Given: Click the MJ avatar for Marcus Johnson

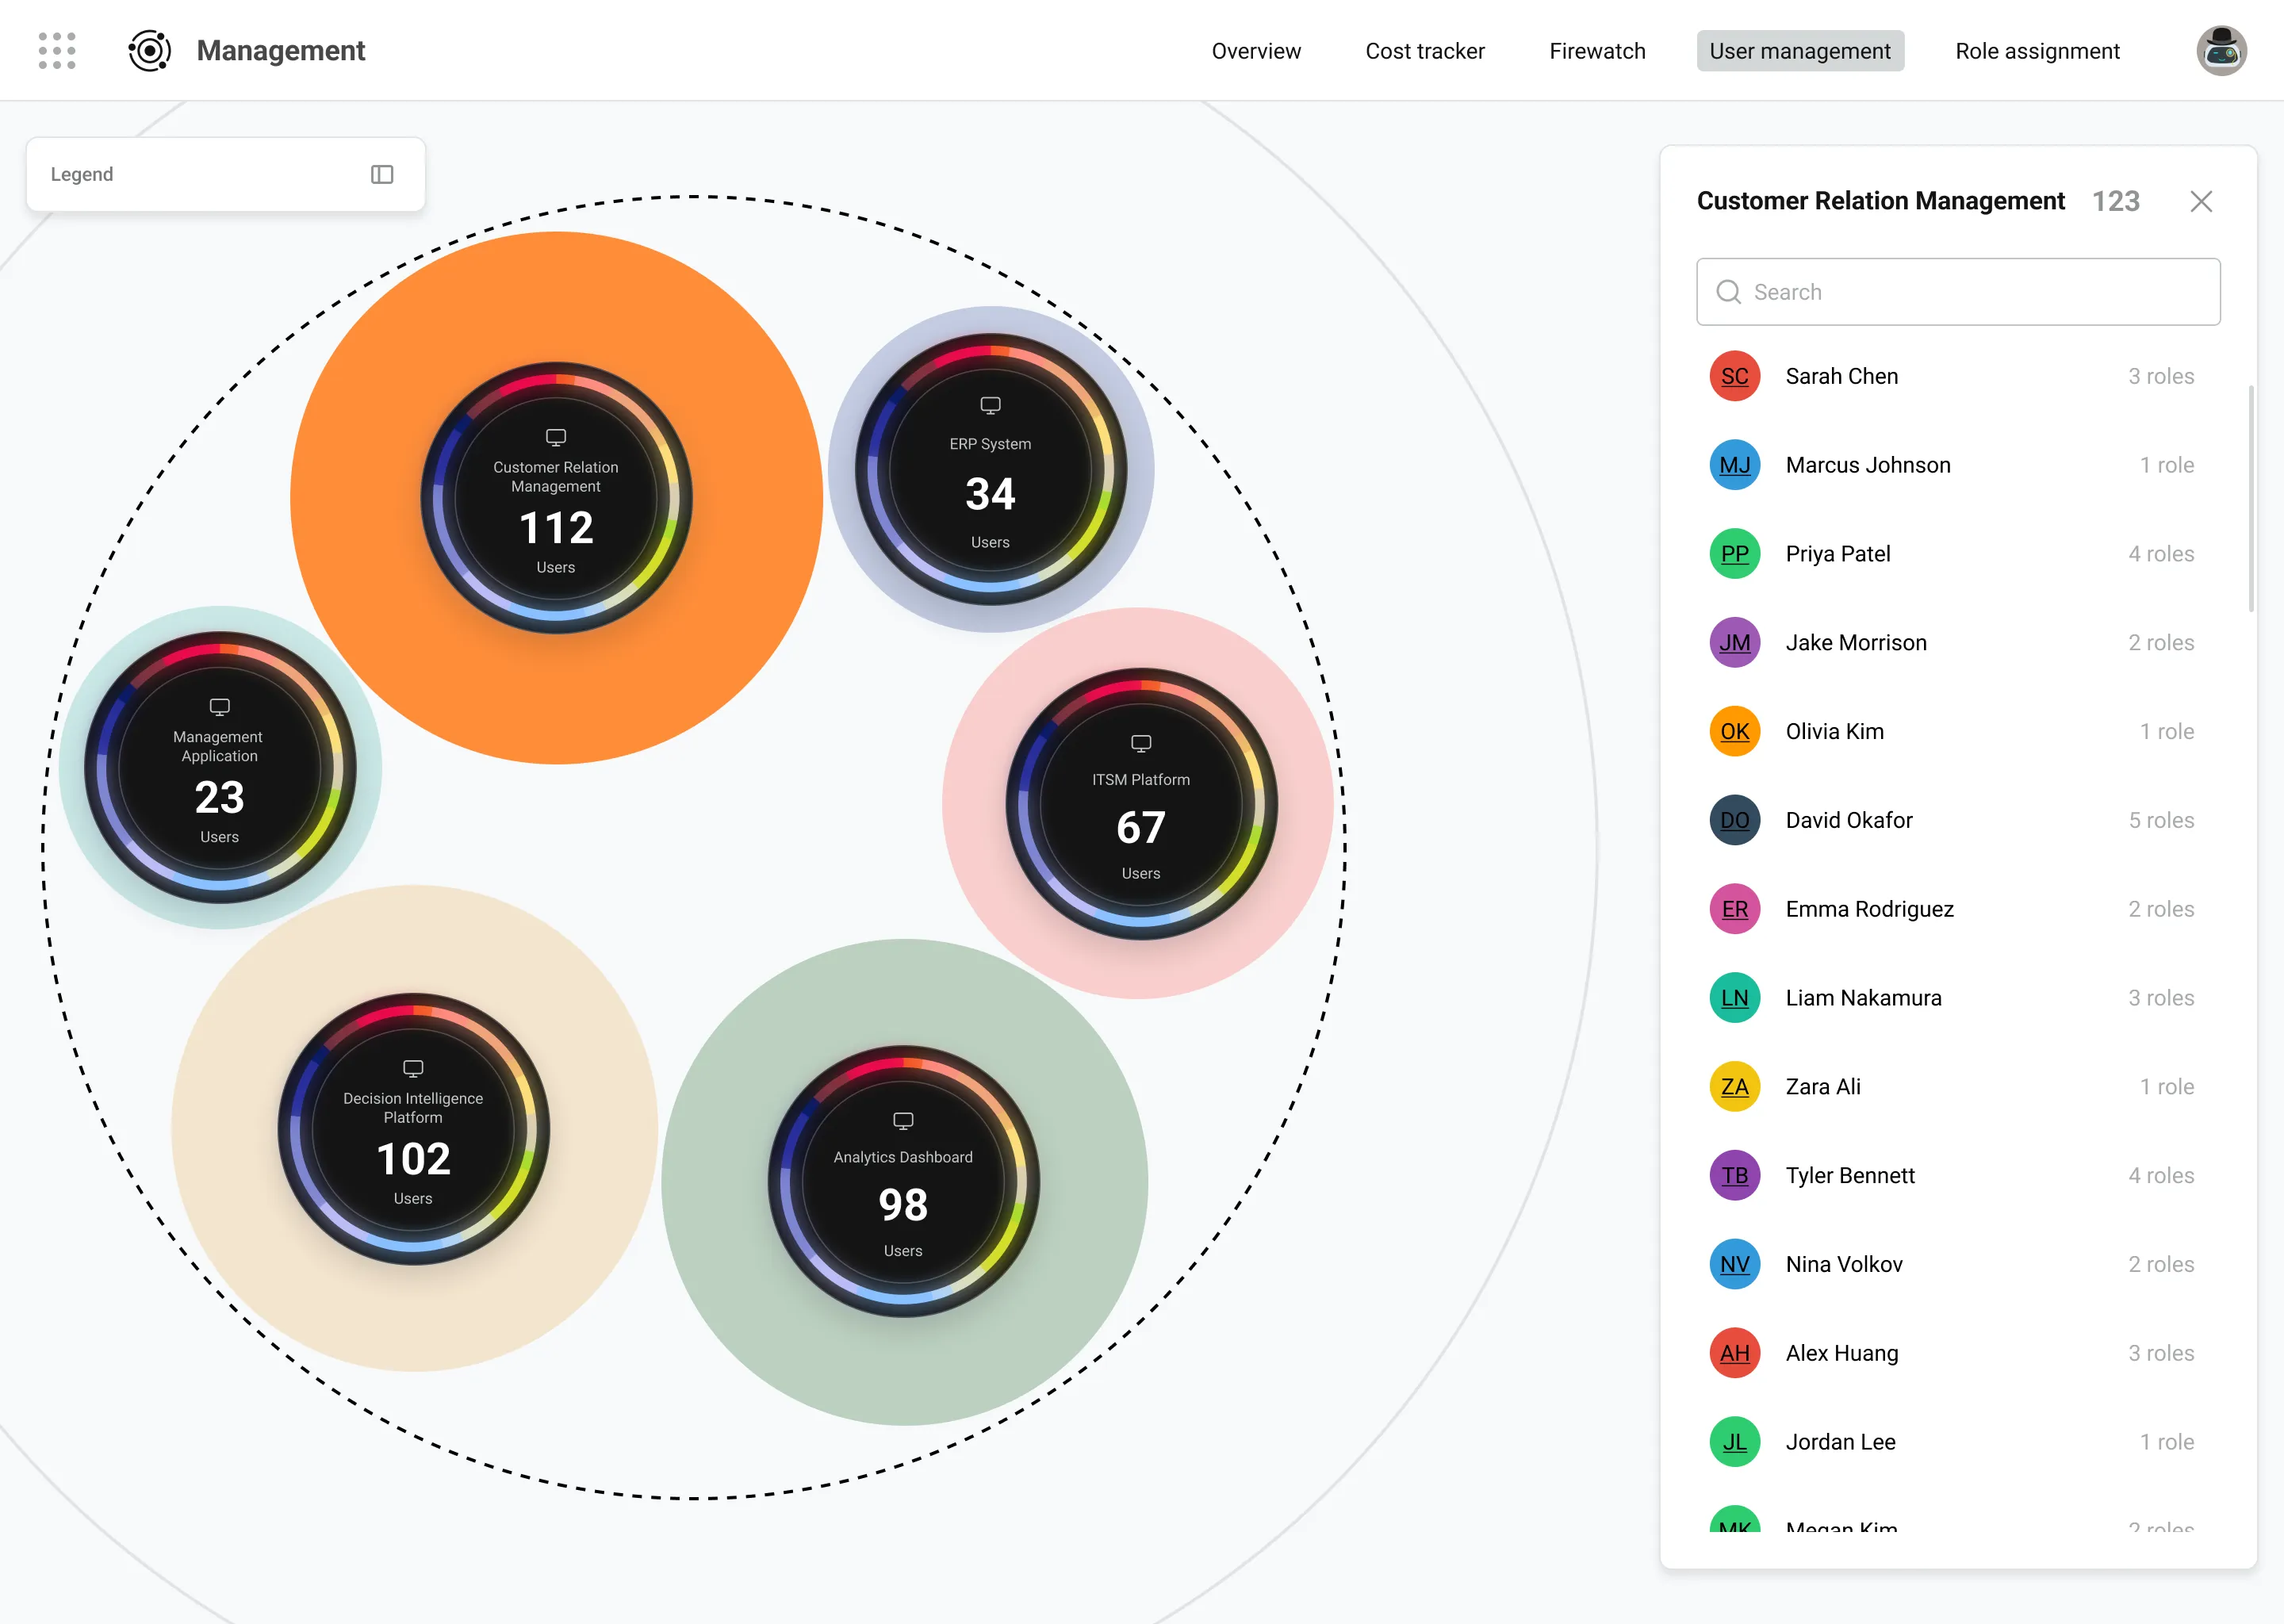Looking at the screenshot, I should [x=1734, y=465].
